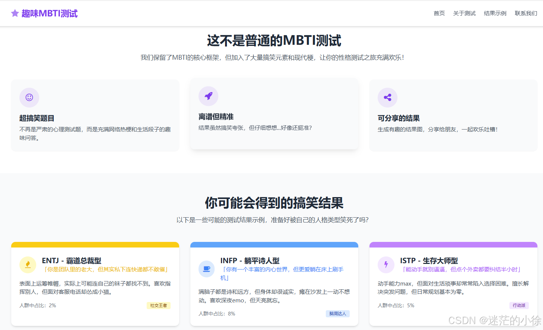
Task: Click the 脑洞达人 tag on INFP card
Action: pyautogui.click(x=338, y=314)
